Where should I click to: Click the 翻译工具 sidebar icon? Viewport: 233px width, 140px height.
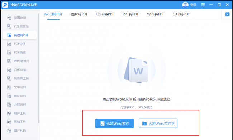[x=9, y=113]
